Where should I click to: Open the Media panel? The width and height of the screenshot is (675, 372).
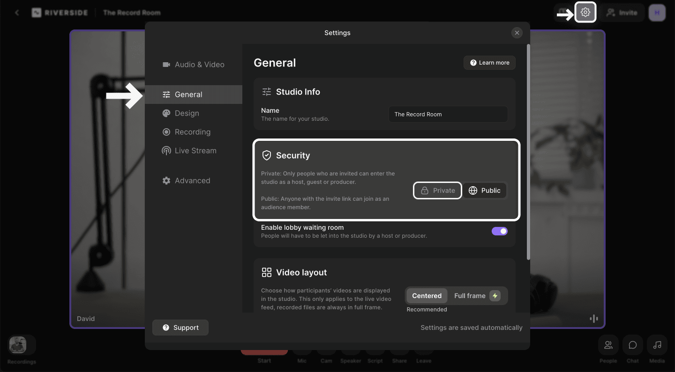[657, 345]
